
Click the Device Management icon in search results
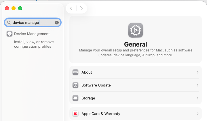click(10, 34)
